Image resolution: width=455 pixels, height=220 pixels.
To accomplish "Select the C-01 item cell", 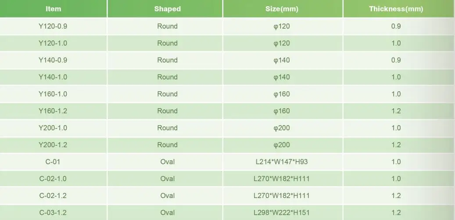I will point(54,162).
